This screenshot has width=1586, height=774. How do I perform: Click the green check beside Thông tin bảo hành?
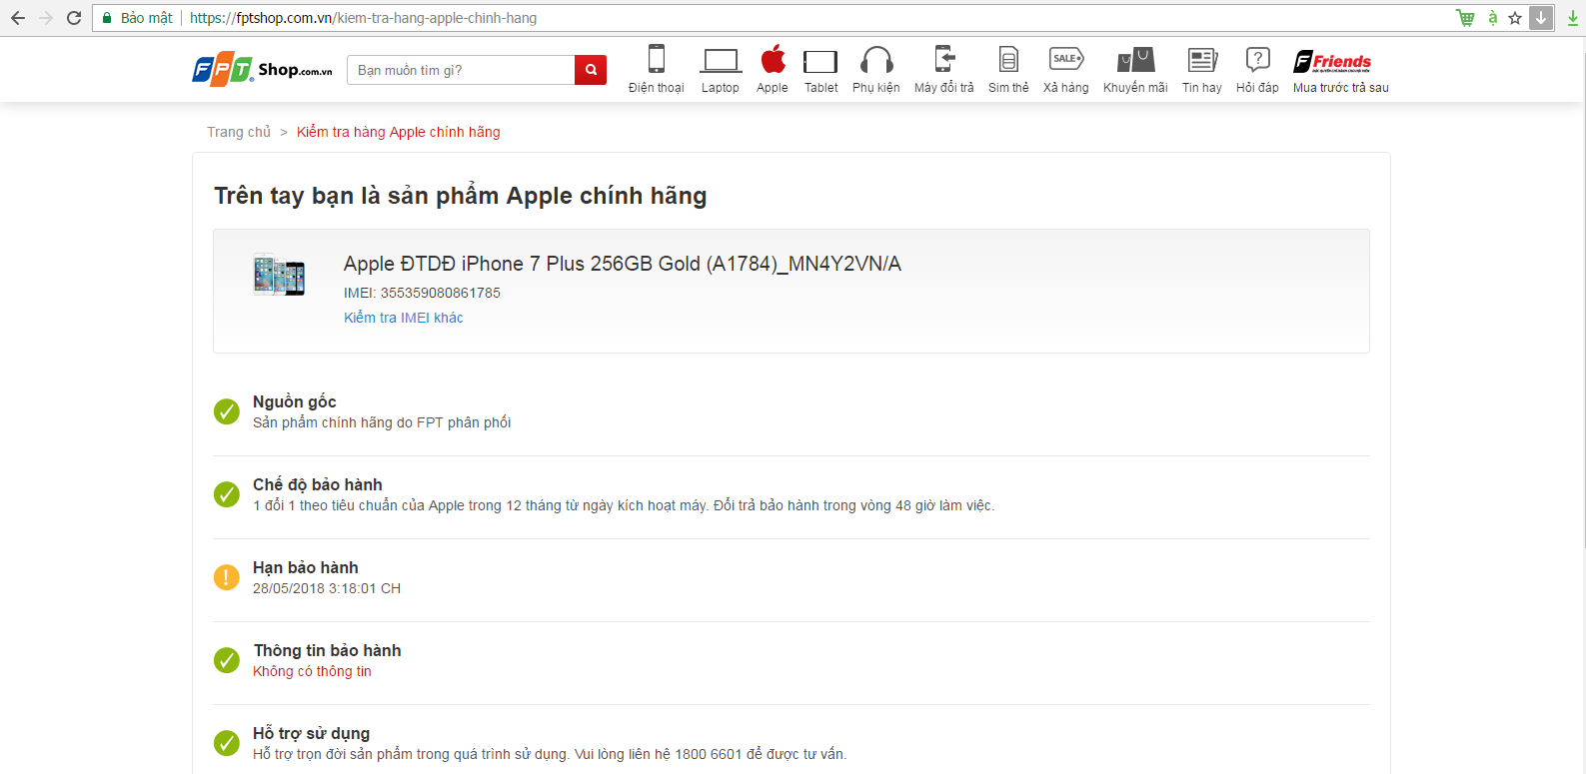227,660
